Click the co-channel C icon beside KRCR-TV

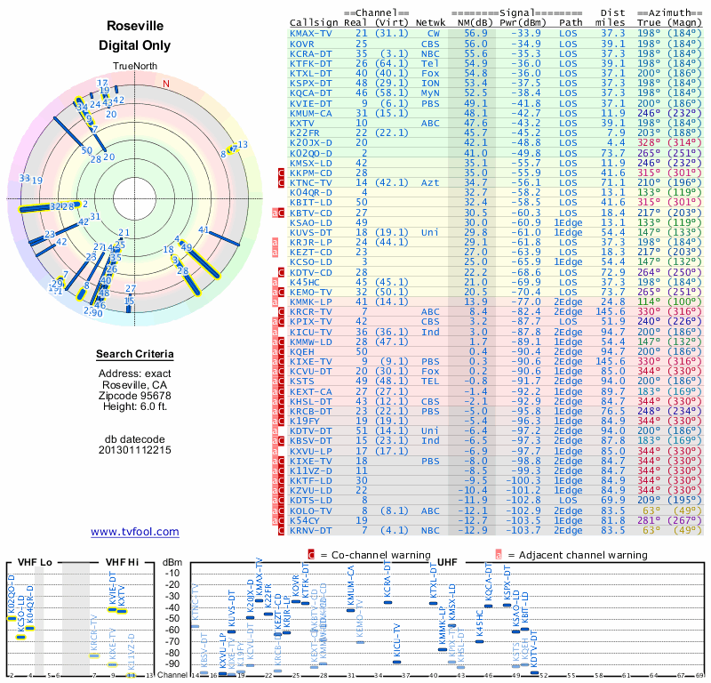tap(281, 312)
